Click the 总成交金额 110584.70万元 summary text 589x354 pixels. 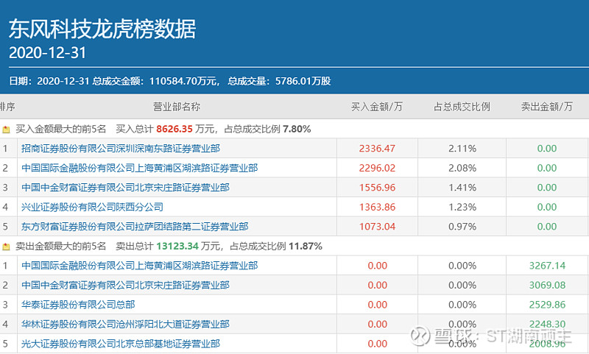[156, 81]
